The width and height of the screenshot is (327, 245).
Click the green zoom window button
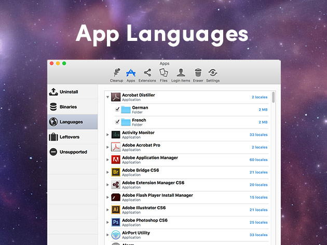[64, 63]
